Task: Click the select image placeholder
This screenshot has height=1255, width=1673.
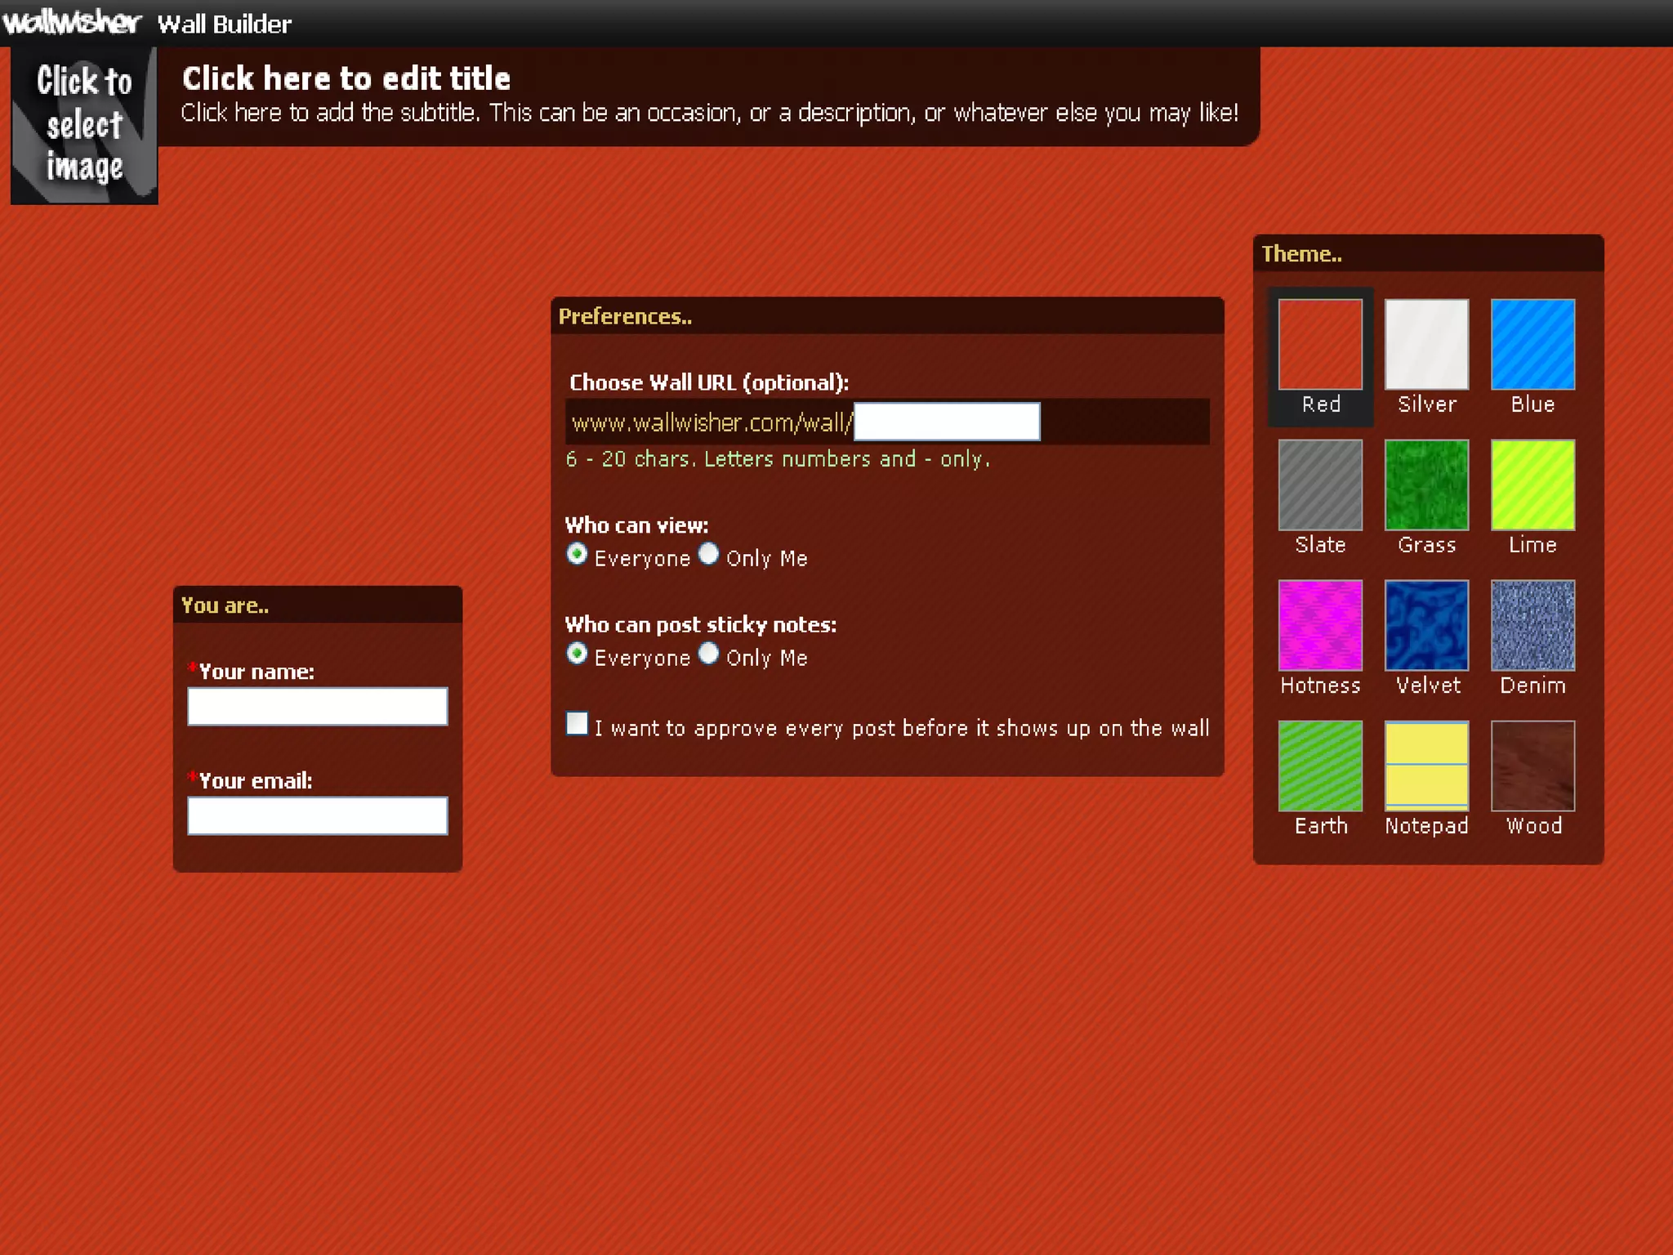Action: click(x=84, y=124)
